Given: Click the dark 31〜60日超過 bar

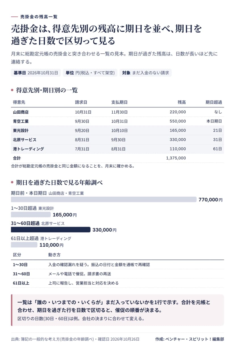Looking at the screenshot, I should (51, 230).
